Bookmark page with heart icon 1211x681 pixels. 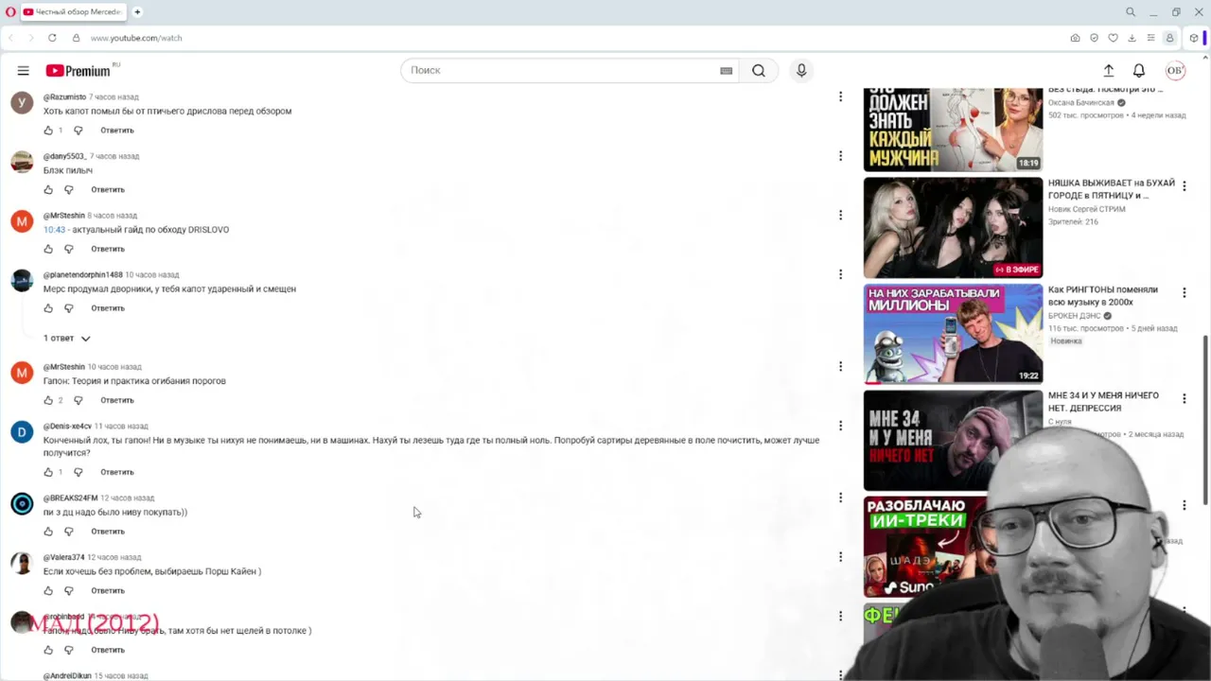1113,38
